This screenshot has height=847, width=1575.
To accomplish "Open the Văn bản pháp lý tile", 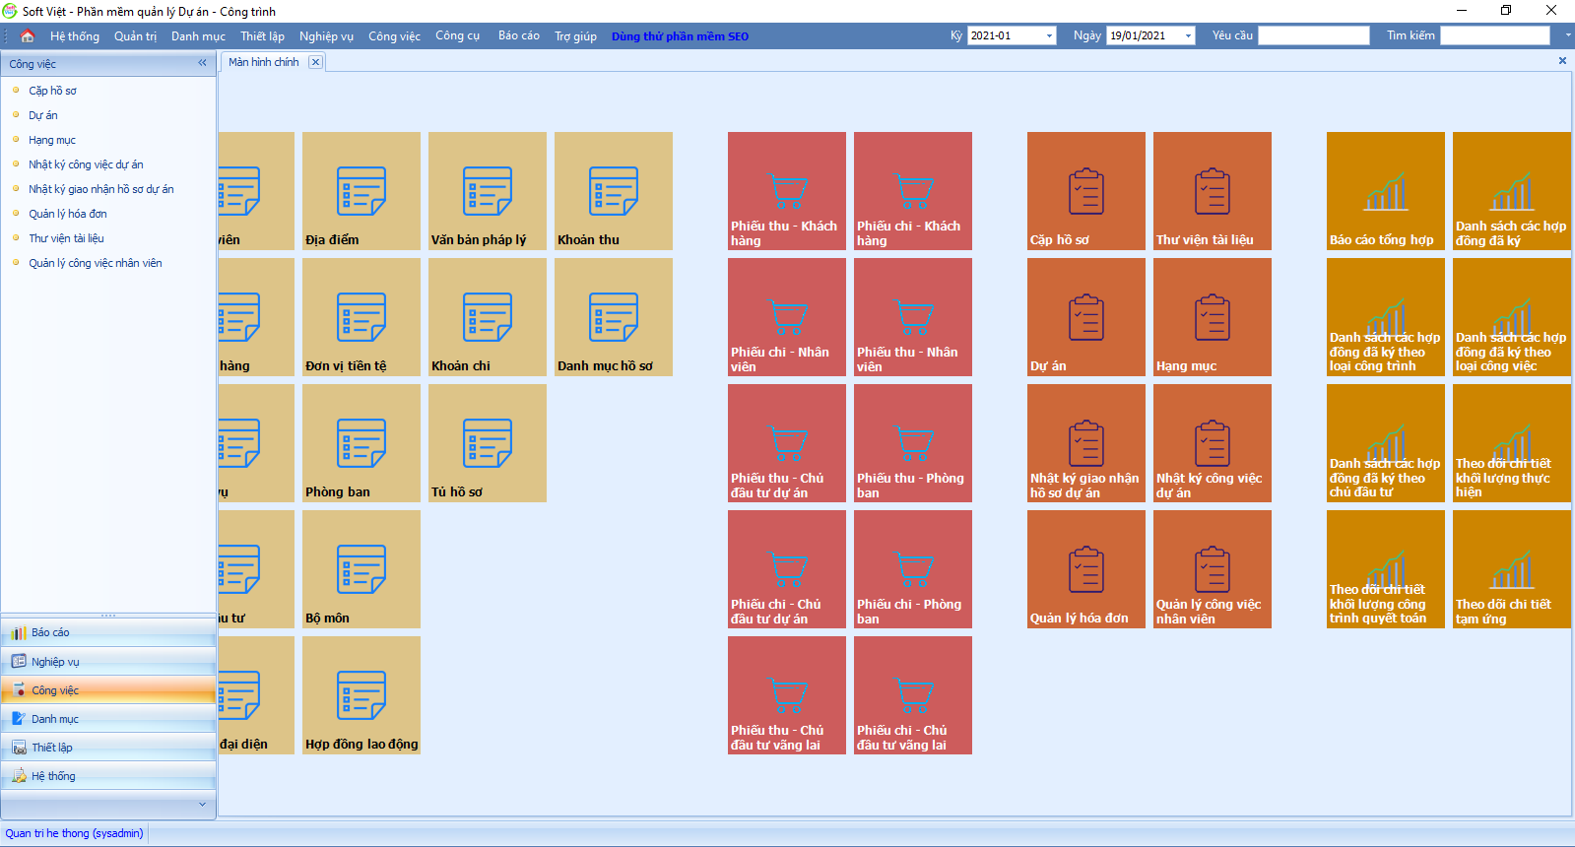I will tap(488, 191).
